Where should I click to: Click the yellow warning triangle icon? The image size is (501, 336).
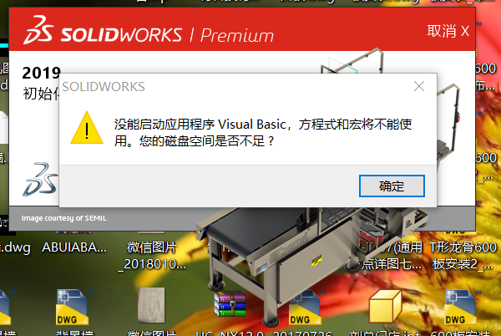(x=87, y=128)
